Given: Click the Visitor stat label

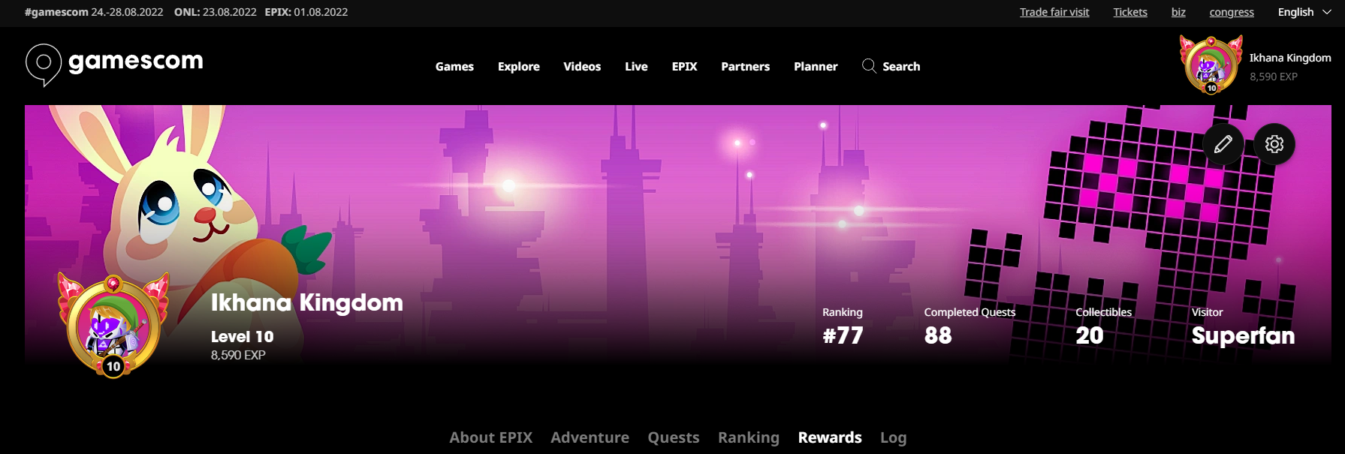Looking at the screenshot, I should tap(1208, 312).
